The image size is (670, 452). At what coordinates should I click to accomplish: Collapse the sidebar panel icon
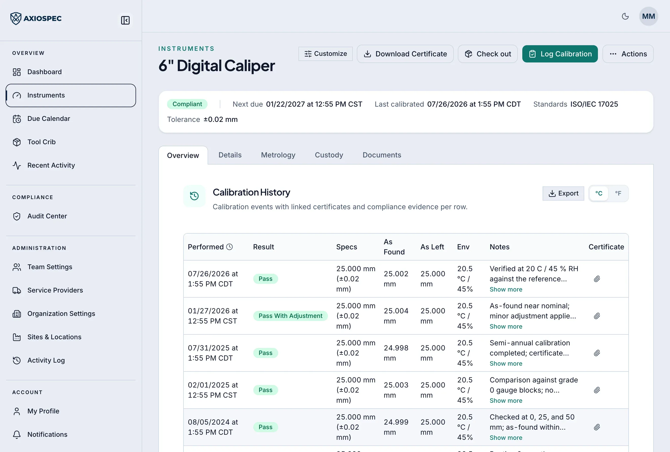point(125,20)
